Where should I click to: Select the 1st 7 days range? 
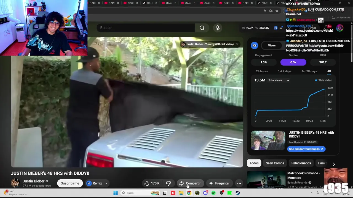click(x=285, y=71)
